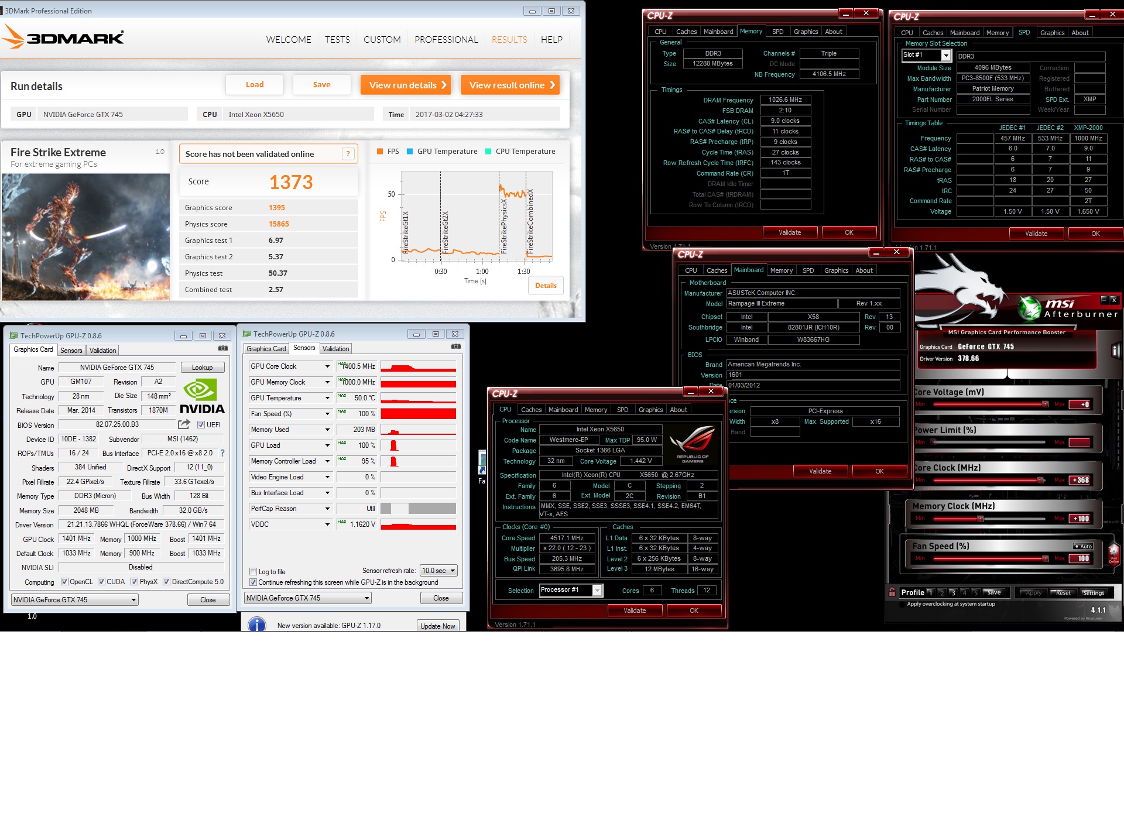
Task: Click the validation help question mark in 3DMark
Action: tap(348, 154)
